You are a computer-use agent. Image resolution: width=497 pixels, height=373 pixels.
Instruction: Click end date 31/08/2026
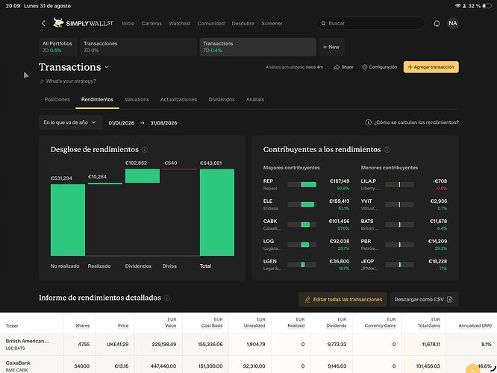pyautogui.click(x=163, y=123)
